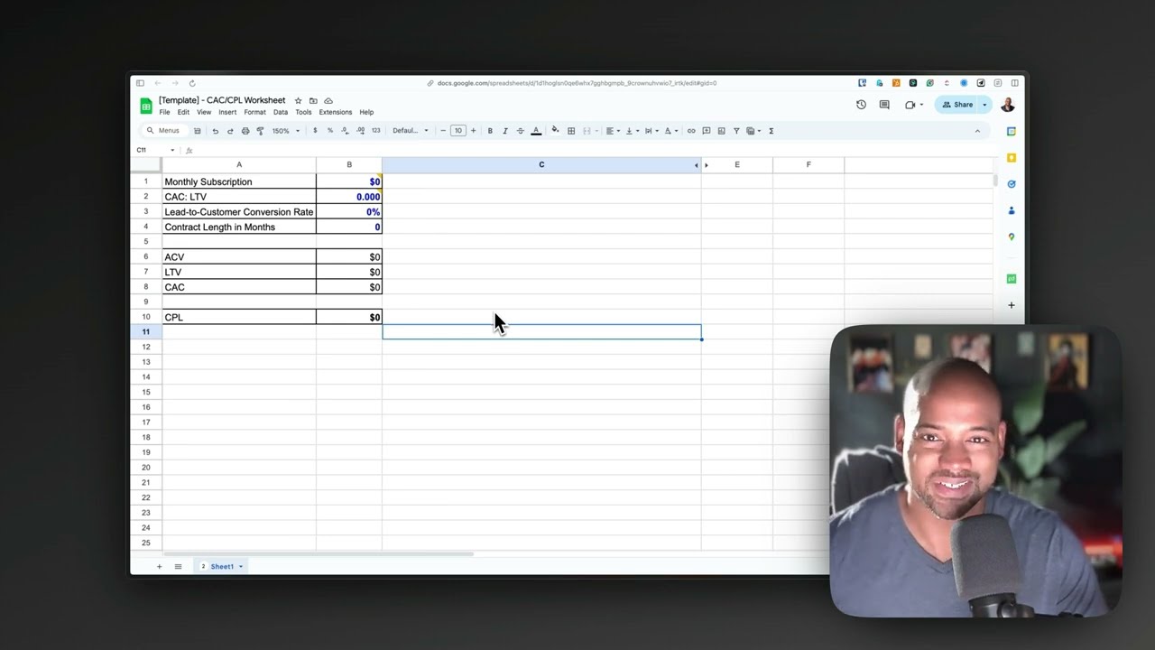Open text rotation dropdown

pos(670,131)
